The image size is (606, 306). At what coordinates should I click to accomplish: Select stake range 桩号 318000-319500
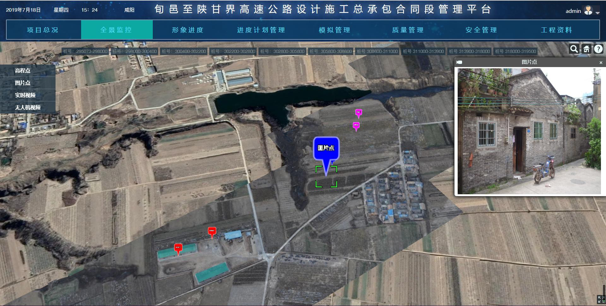515,51
